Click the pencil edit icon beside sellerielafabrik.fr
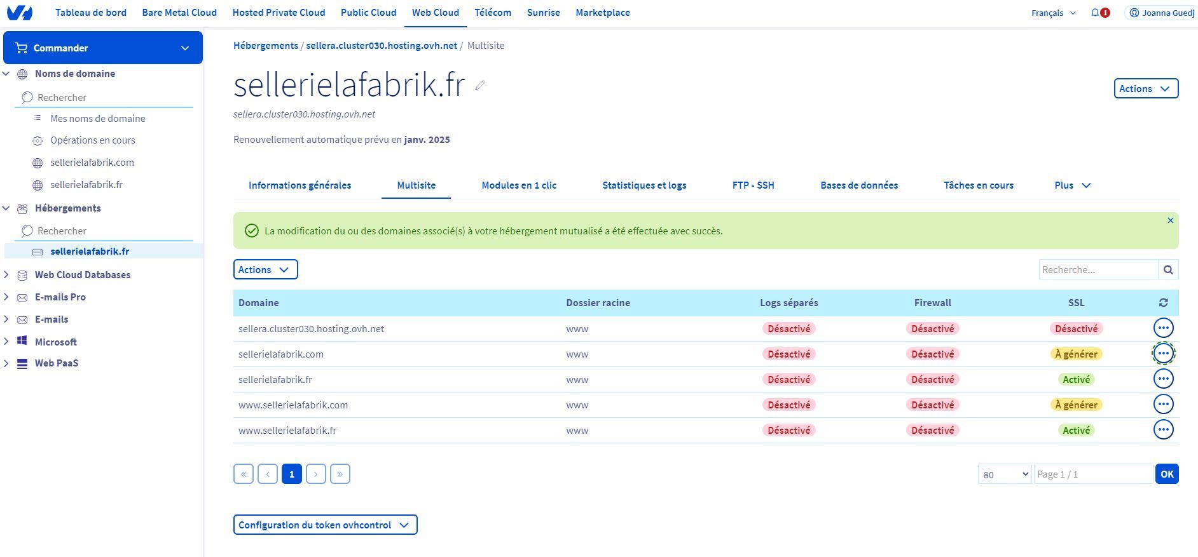Image resolution: width=1198 pixels, height=557 pixels. pyautogui.click(x=480, y=85)
